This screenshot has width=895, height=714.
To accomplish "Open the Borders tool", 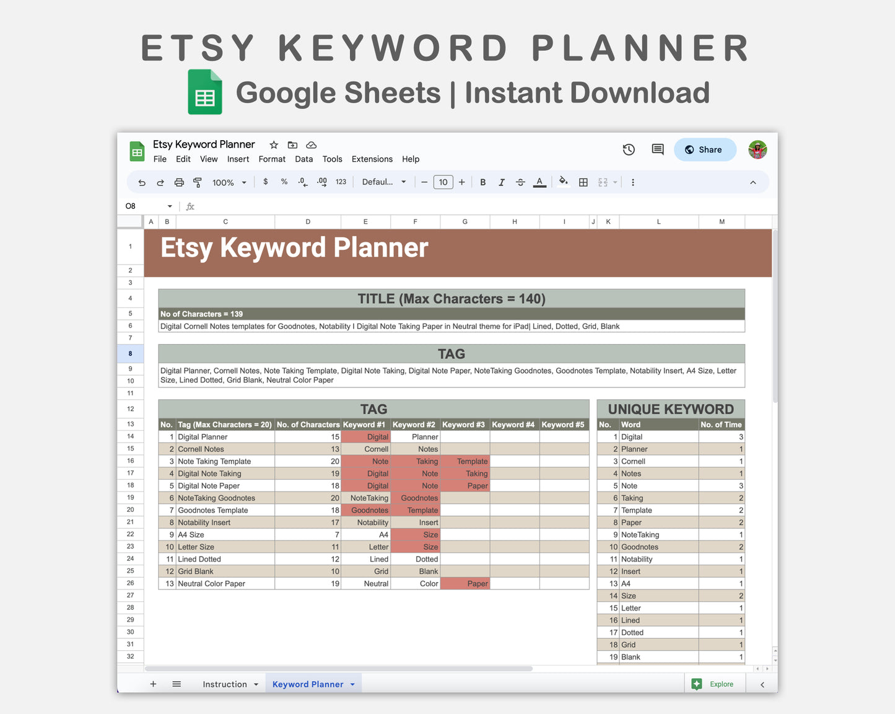I will [583, 182].
